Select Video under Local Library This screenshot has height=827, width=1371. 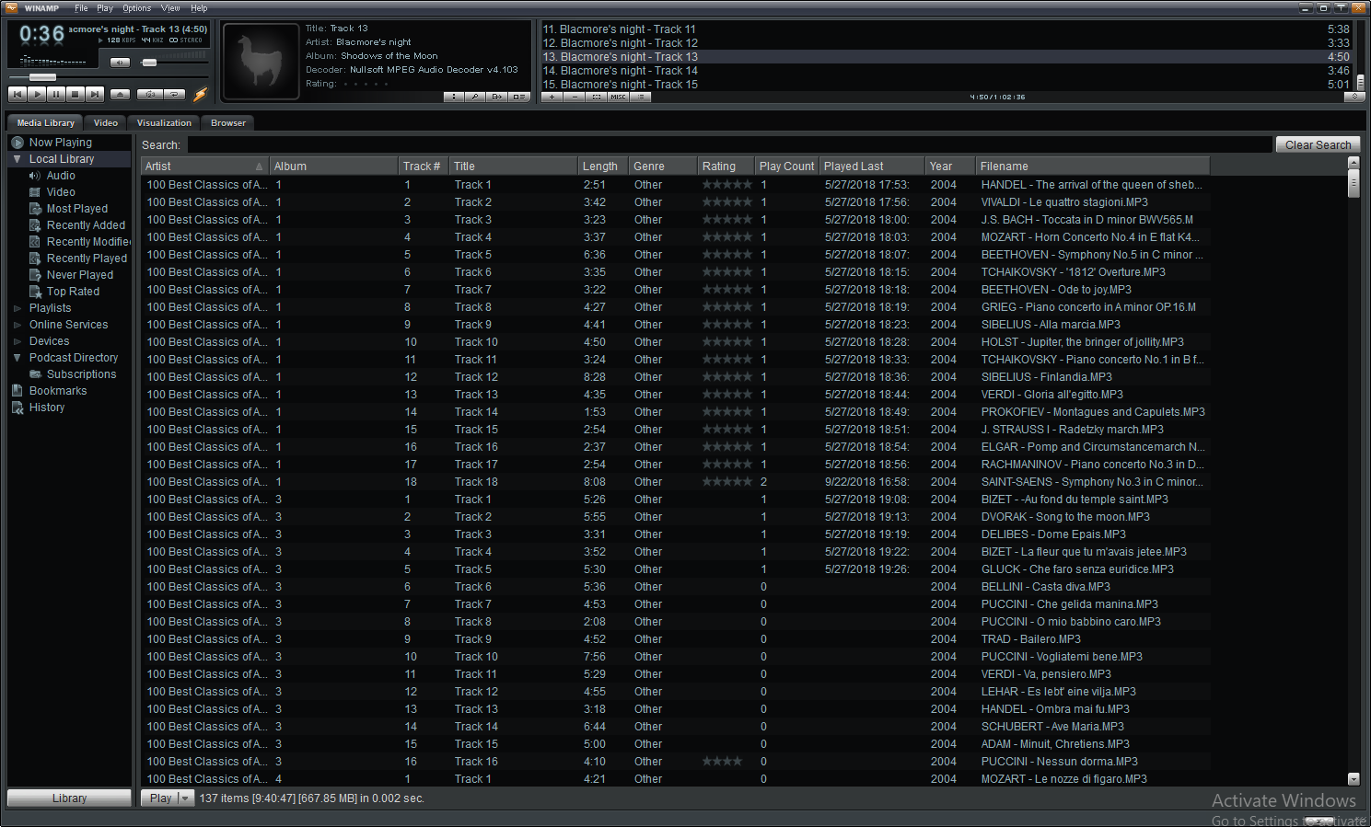coord(61,192)
